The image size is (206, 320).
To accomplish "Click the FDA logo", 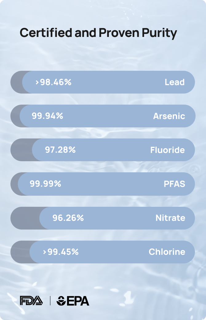I will tap(31, 301).
